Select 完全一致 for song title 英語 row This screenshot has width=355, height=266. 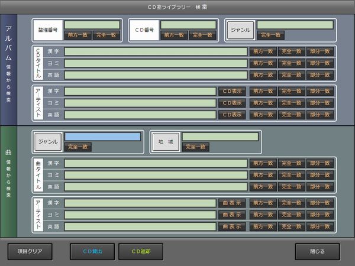[292, 187]
